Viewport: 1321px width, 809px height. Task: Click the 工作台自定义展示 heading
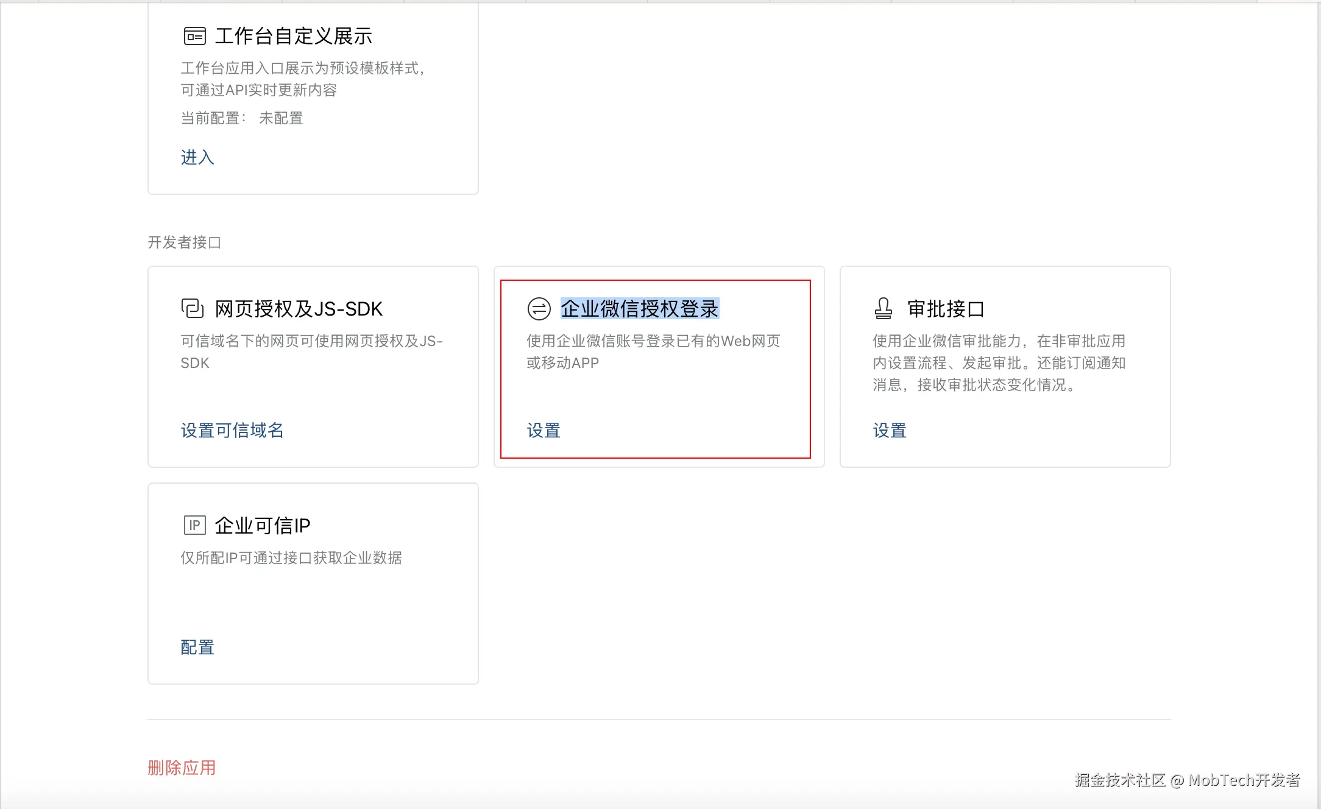click(293, 37)
